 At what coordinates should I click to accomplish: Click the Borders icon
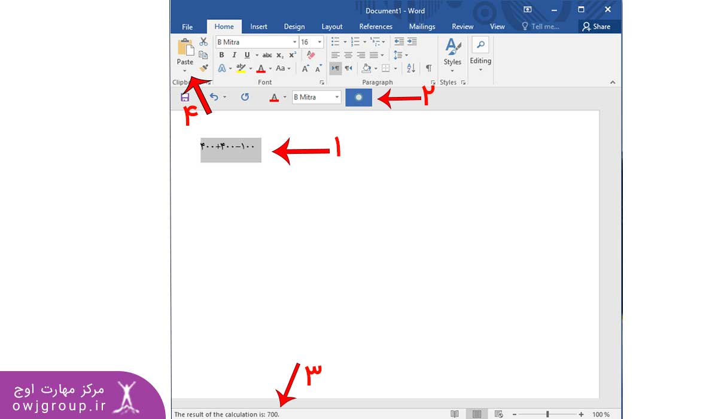pos(386,69)
